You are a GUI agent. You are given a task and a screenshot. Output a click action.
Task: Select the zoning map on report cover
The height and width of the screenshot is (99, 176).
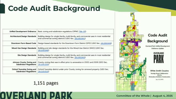tap(131, 52)
